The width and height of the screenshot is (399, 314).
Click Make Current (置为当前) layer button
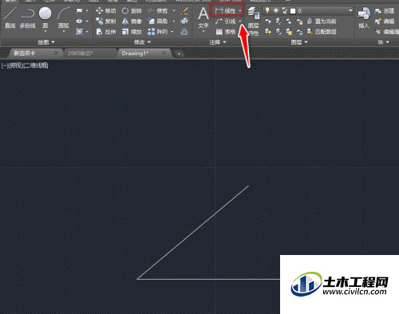[322, 22]
